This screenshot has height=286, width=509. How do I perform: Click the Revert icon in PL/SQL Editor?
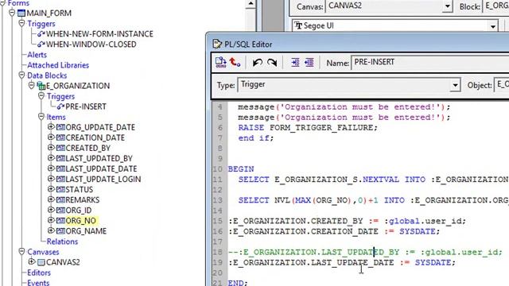(x=235, y=62)
